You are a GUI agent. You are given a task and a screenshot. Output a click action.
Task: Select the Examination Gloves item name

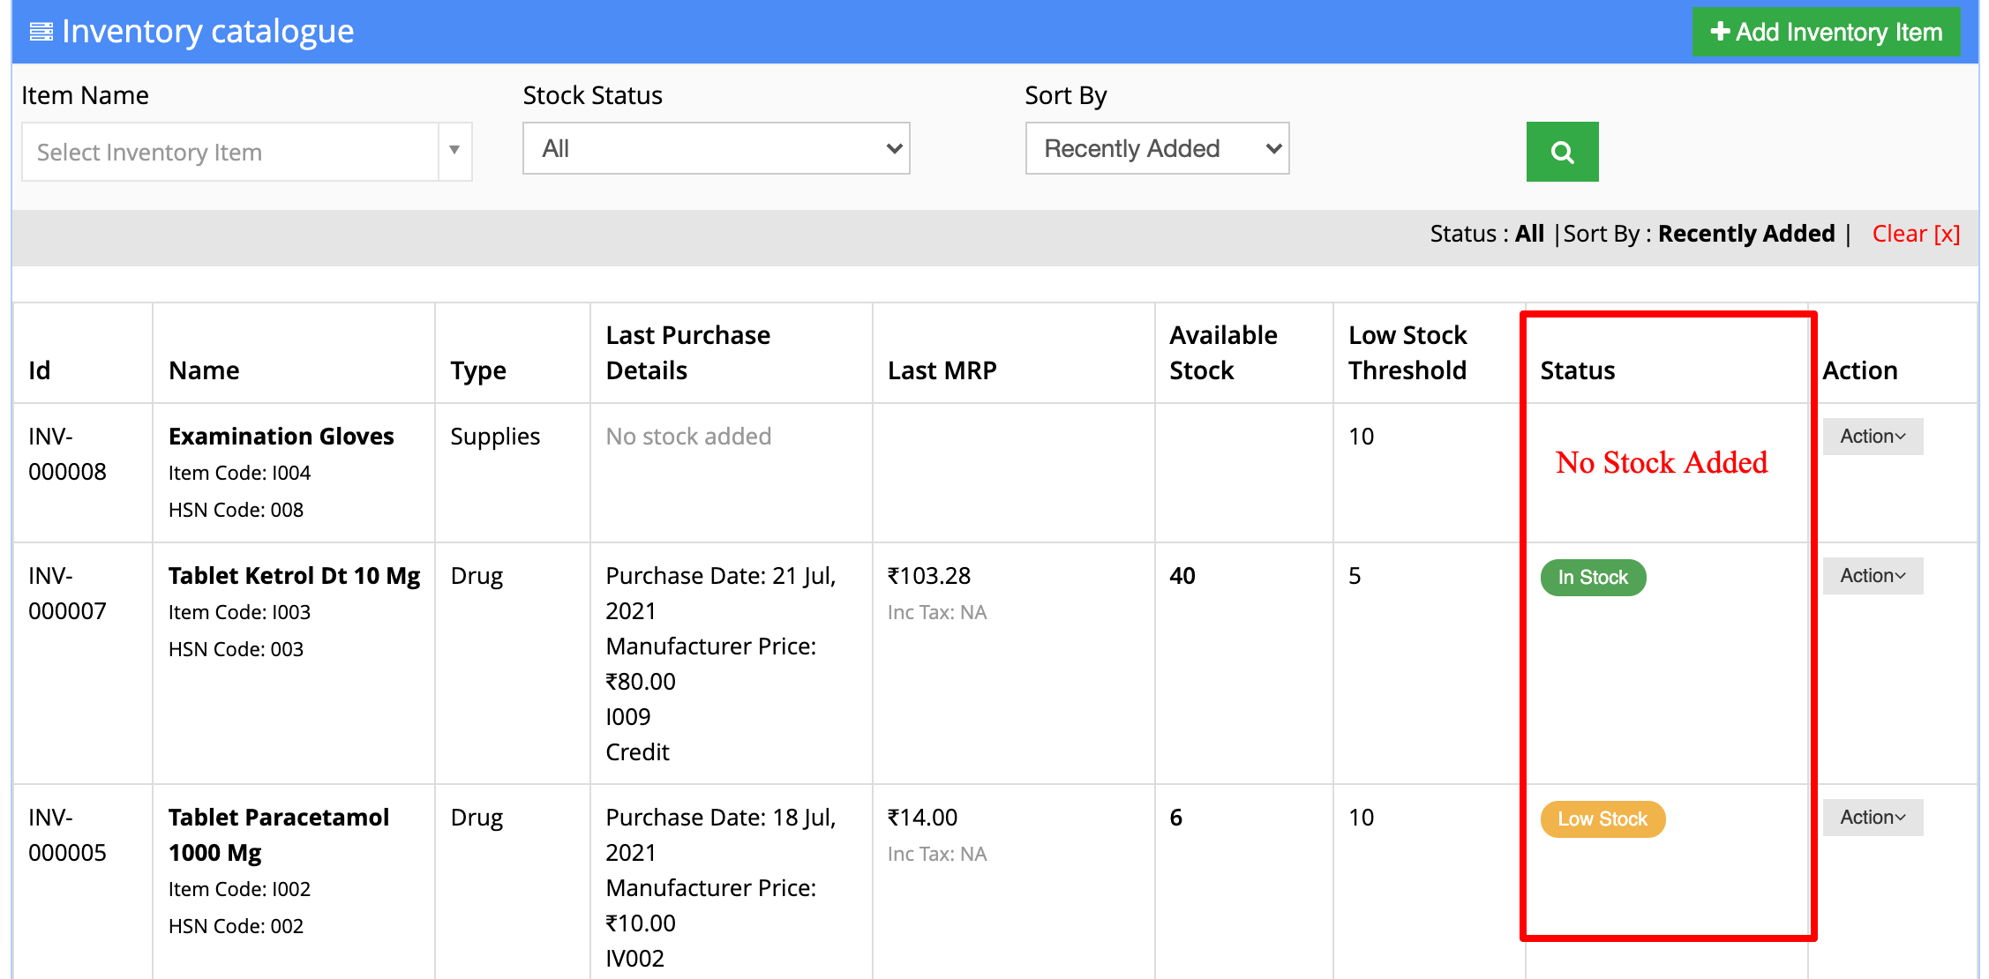coord(281,437)
